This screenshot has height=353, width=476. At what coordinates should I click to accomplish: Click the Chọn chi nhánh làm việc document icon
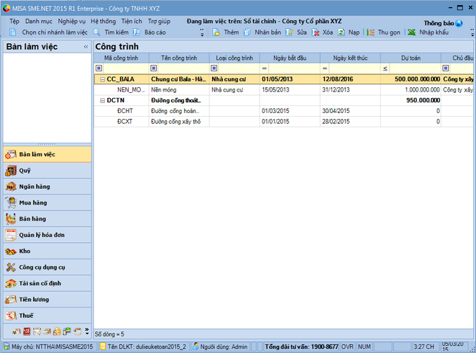point(13,32)
